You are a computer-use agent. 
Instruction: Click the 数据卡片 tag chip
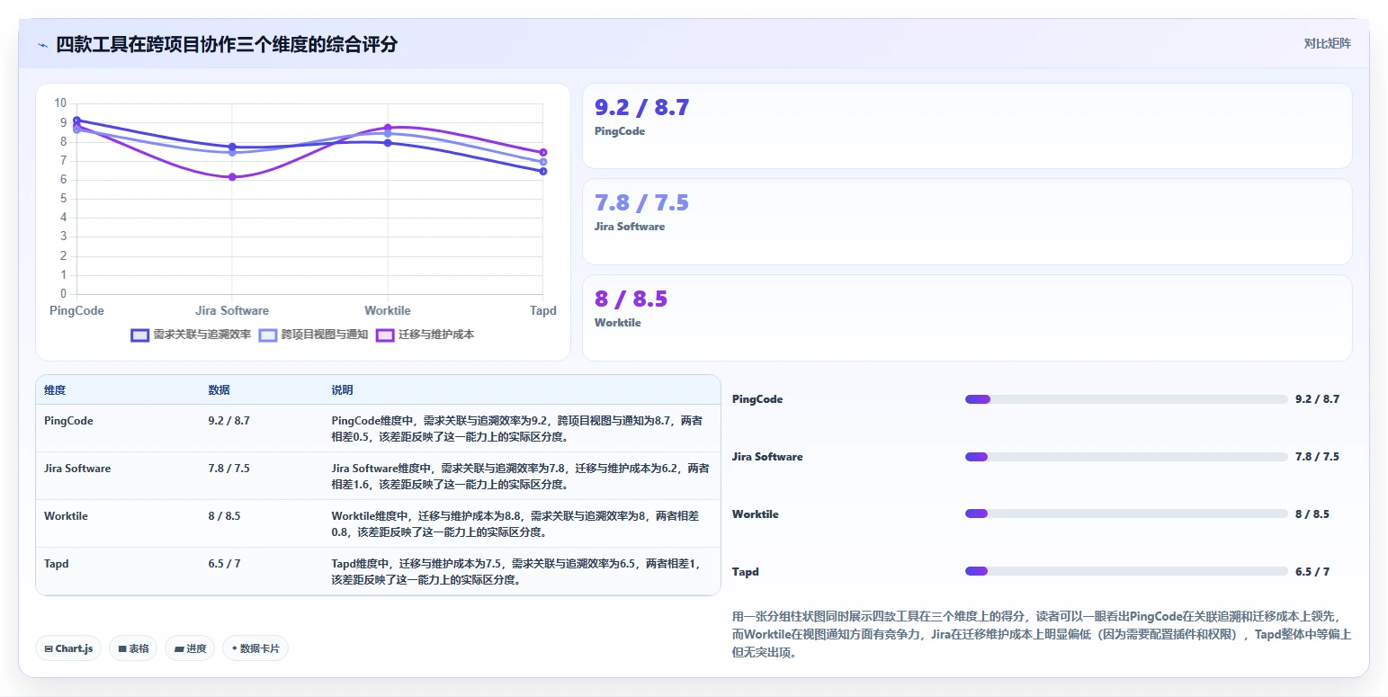[x=255, y=648]
